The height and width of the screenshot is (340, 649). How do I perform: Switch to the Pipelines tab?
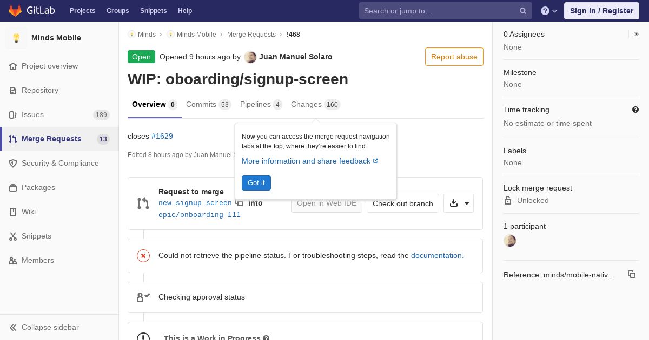point(261,105)
